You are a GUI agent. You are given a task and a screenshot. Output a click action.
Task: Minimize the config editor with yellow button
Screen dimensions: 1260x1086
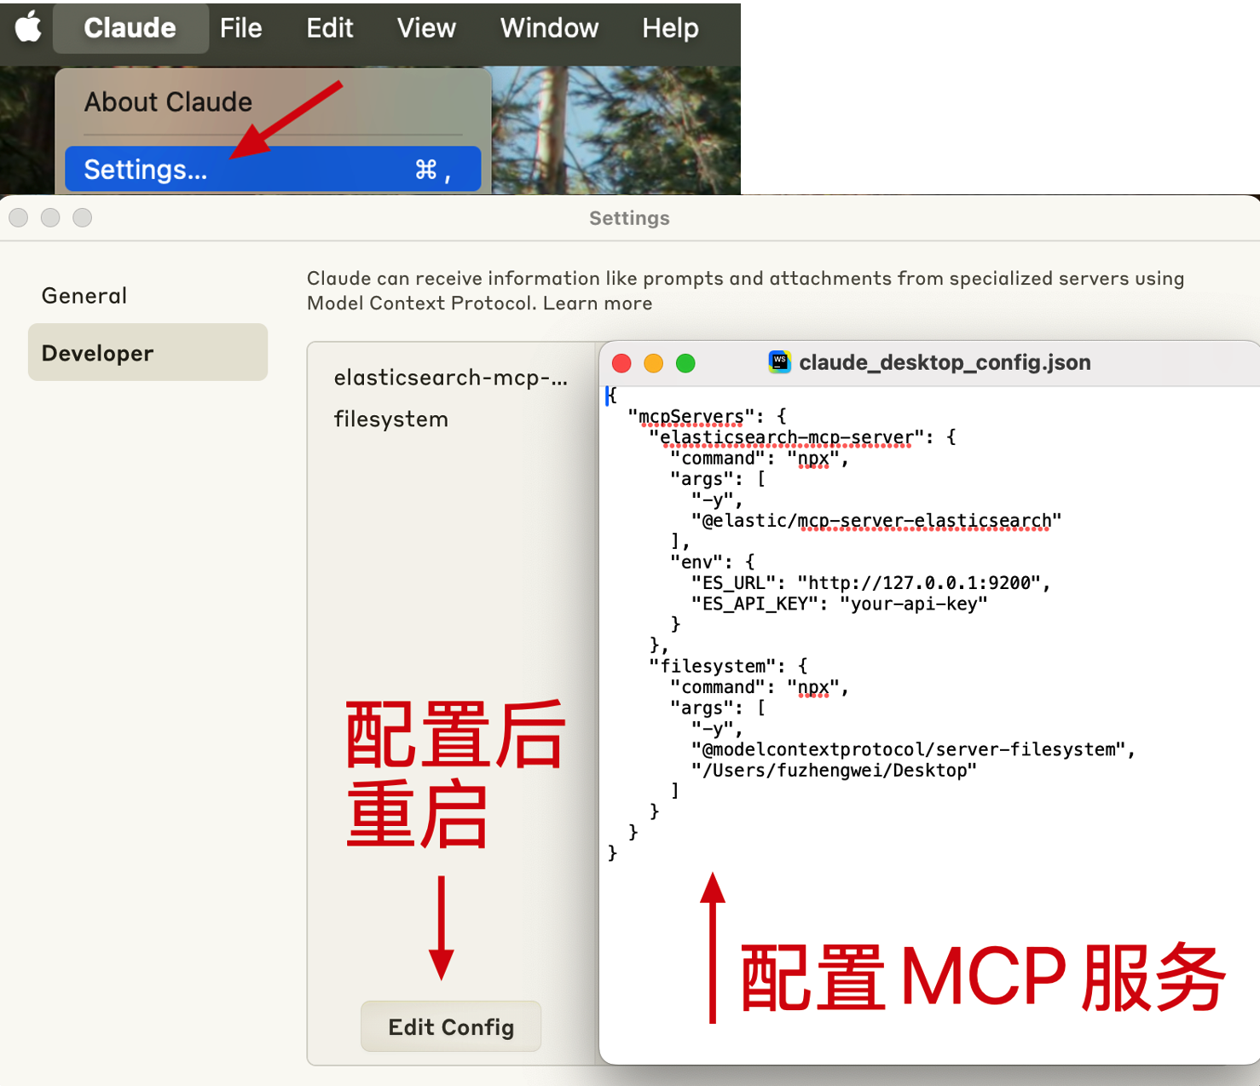tap(653, 364)
